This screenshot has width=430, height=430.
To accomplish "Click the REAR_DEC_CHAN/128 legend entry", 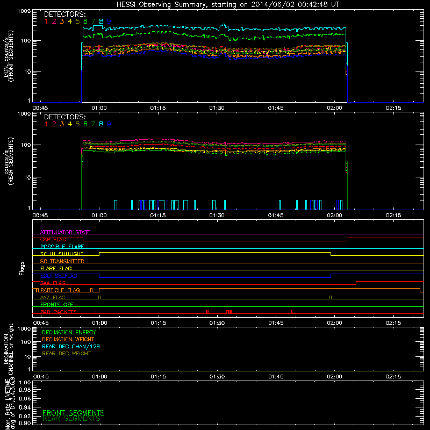I will pyautogui.click(x=71, y=347).
